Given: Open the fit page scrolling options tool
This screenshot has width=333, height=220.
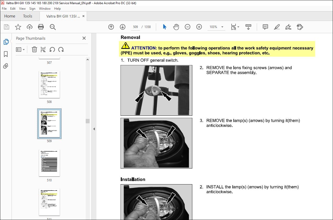Looking at the screenshot, I should [235, 27].
